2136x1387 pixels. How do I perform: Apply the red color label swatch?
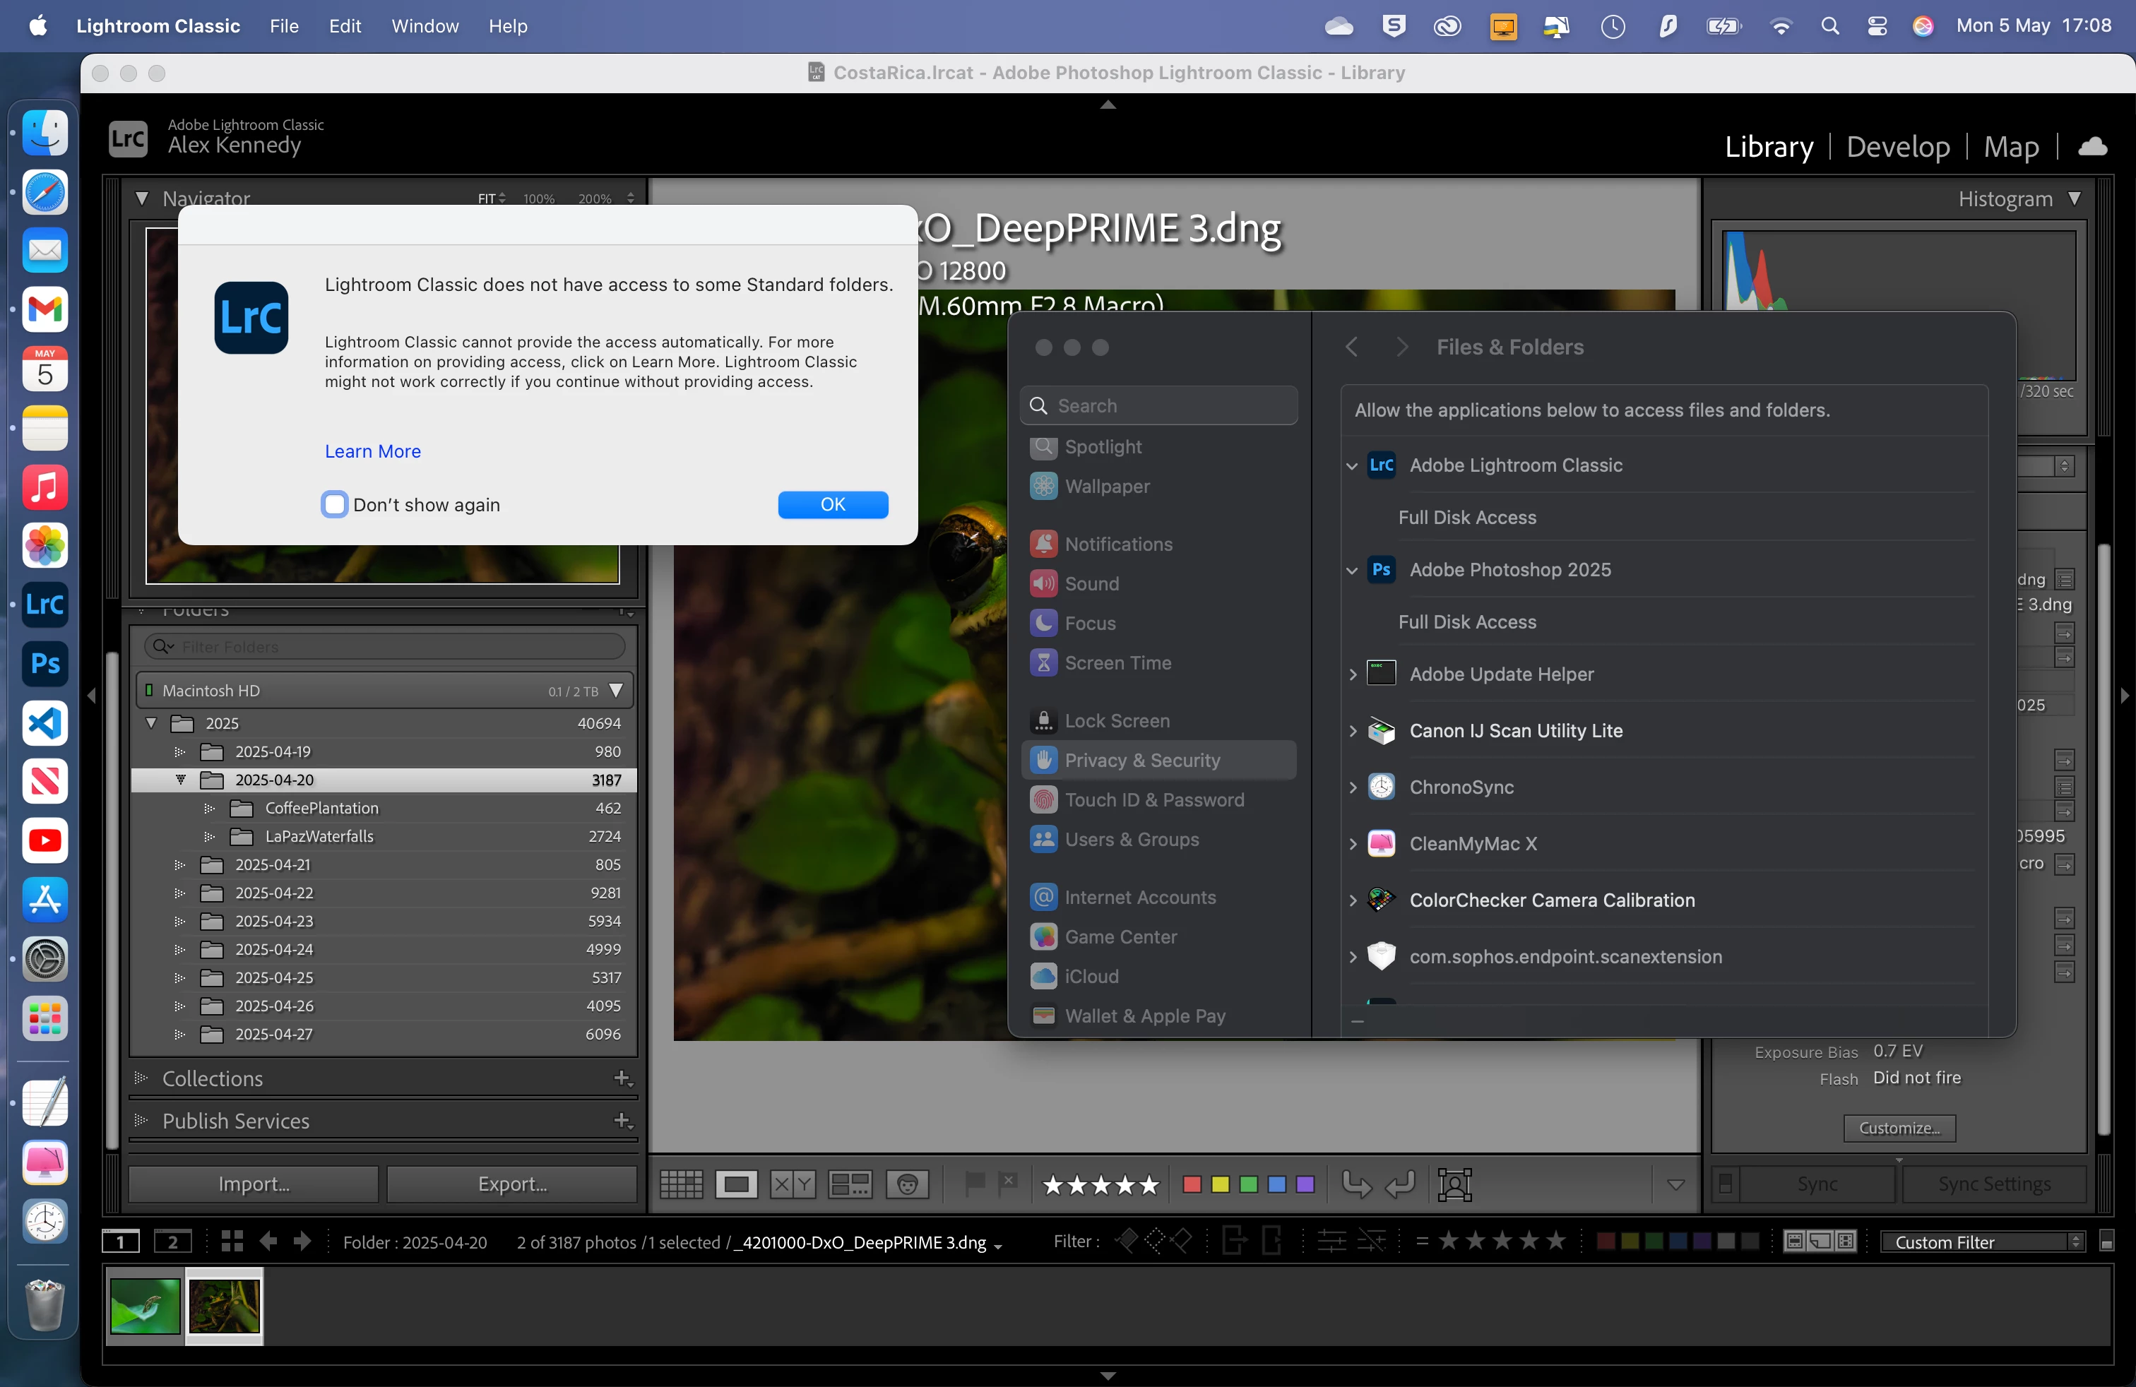(x=1192, y=1184)
